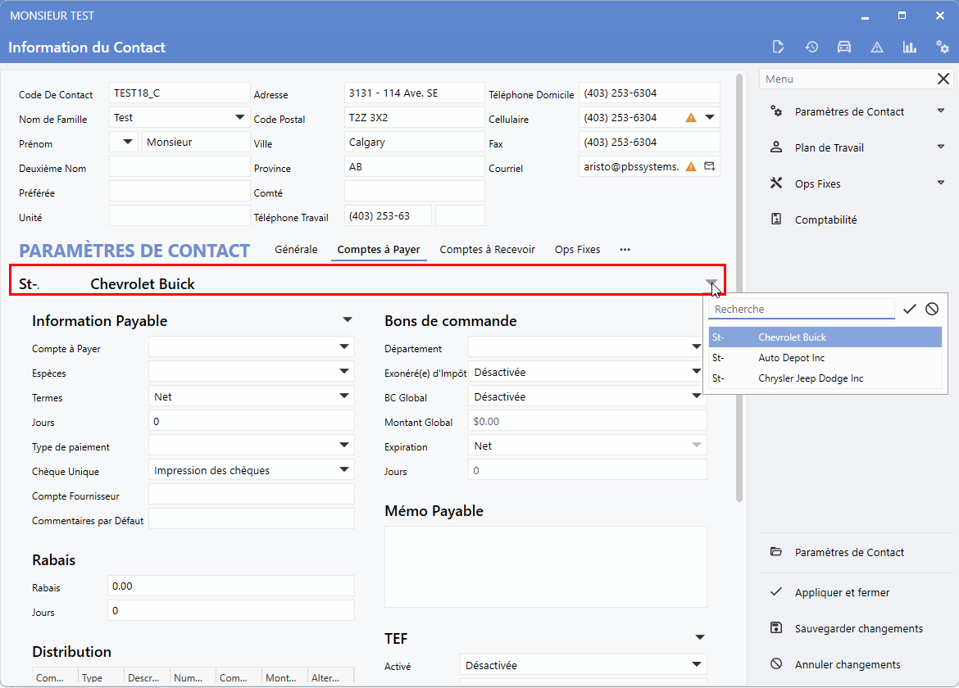This screenshot has width=959, height=688.
Task: Confirm selection with checkmark icon in popup
Action: [910, 309]
